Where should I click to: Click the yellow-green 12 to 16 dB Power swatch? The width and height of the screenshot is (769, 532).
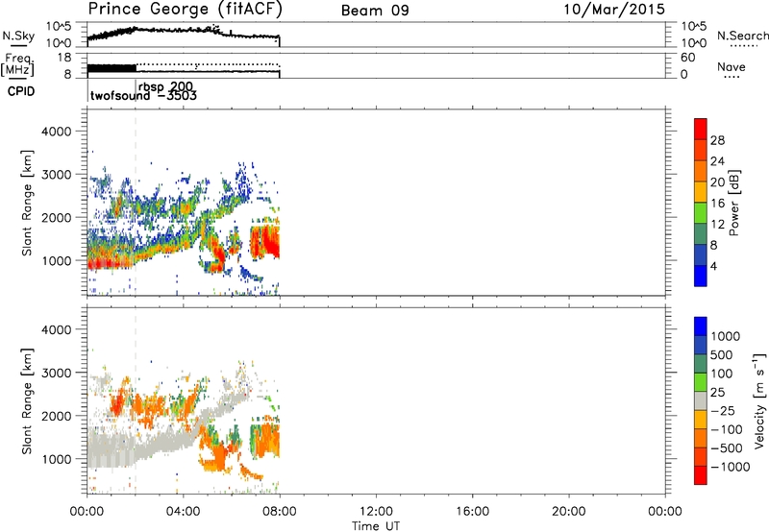pyautogui.click(x=701, y=213)
